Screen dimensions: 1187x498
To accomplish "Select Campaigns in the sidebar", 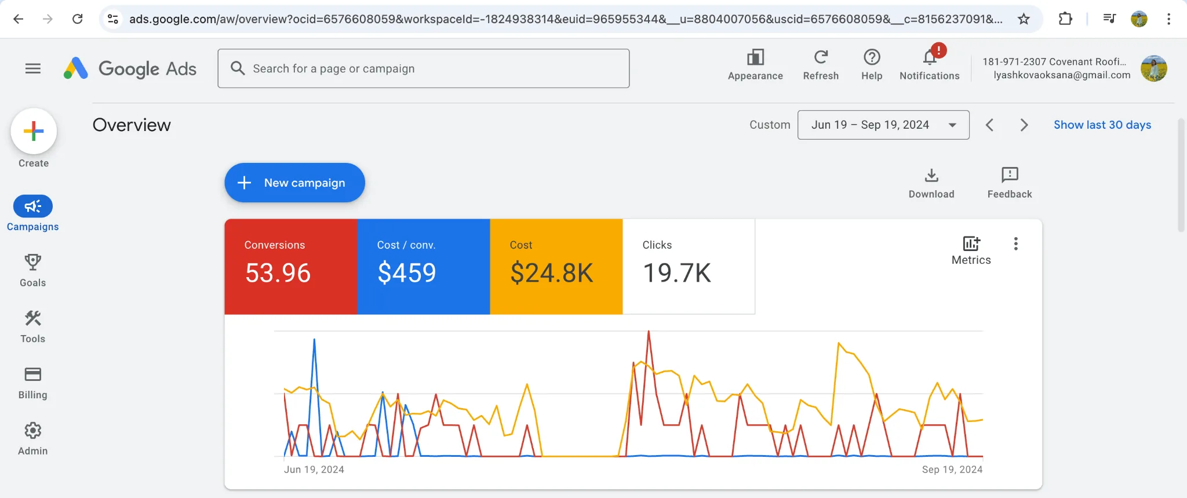I will pyautogui.click(x=33, y=213).
